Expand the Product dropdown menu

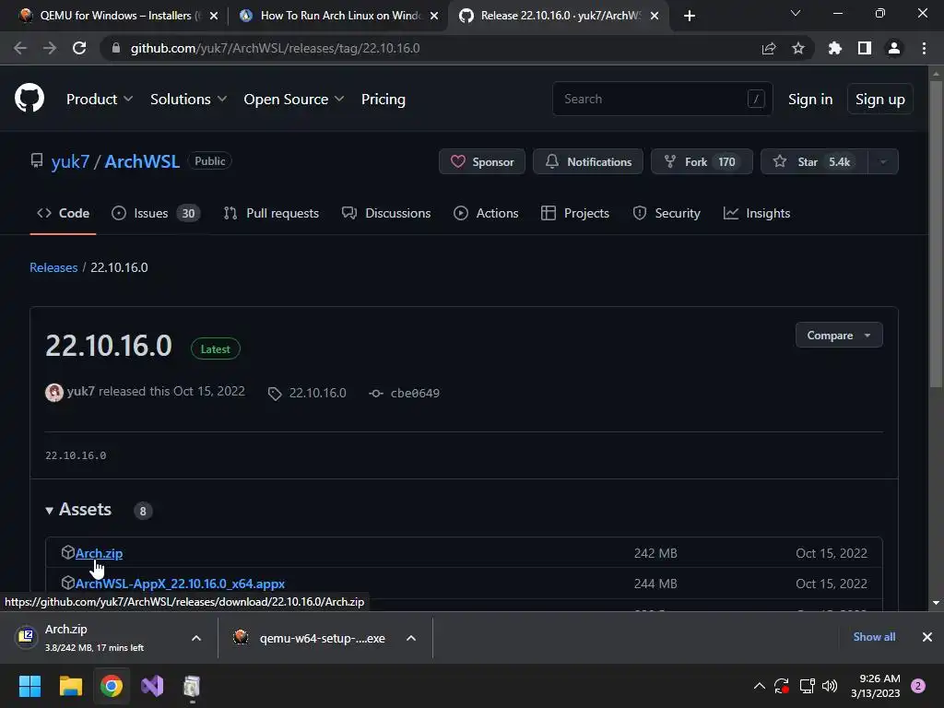pyautogui.click(x=100, y=100)
